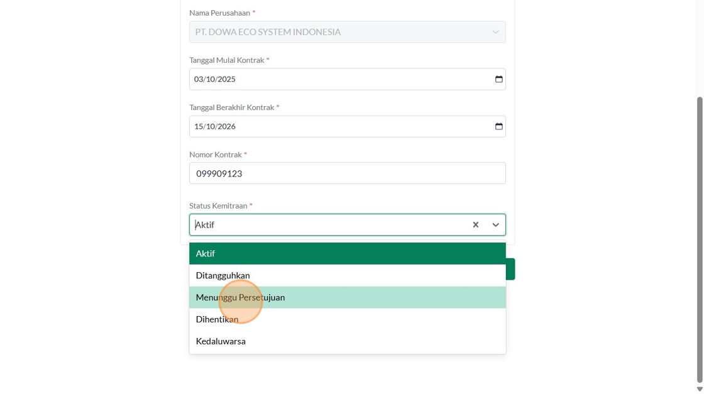Image resolution: width=704 pixels, height=394 pixels.
Task: Pick the Menunggu Persetujuan option
Action: point(347,298)
